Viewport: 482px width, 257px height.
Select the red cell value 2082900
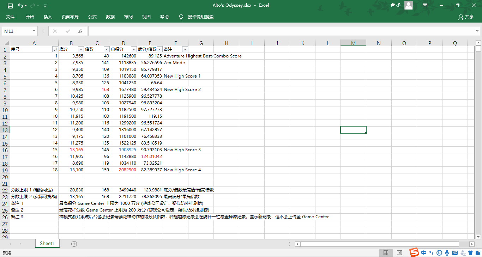tap(123, 170)
